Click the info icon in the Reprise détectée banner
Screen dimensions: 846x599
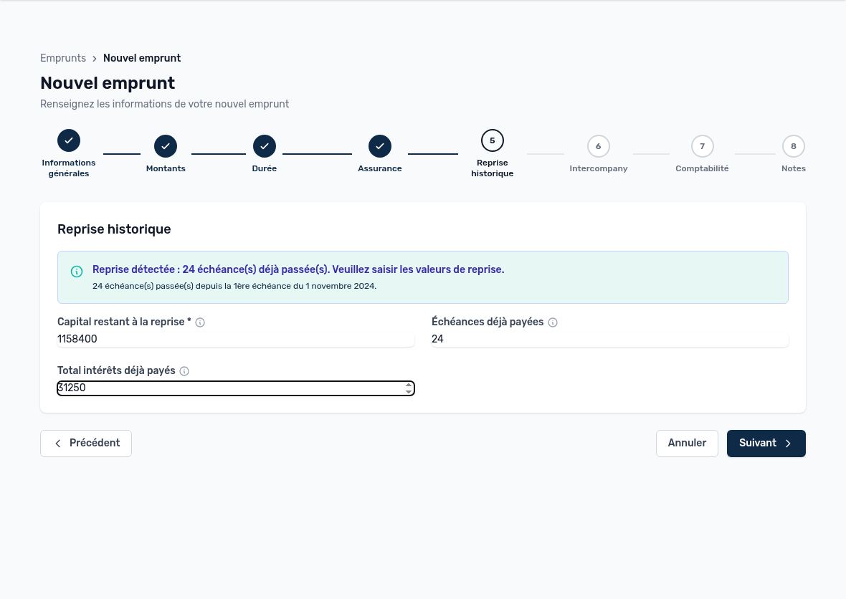click(77, 271)
